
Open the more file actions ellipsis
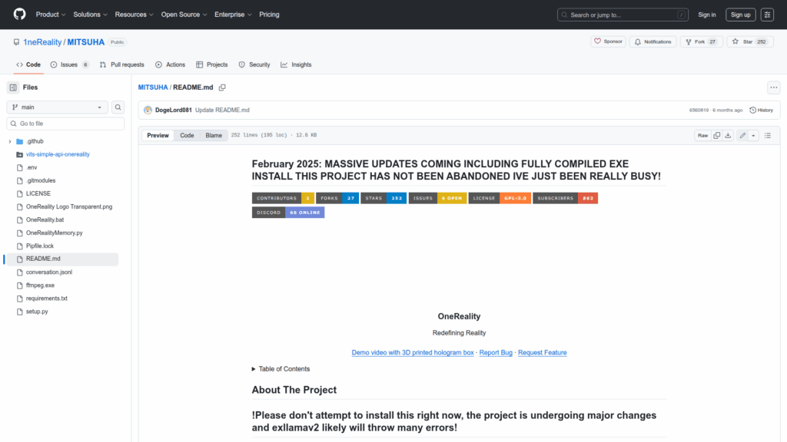[x=773, y=87]
